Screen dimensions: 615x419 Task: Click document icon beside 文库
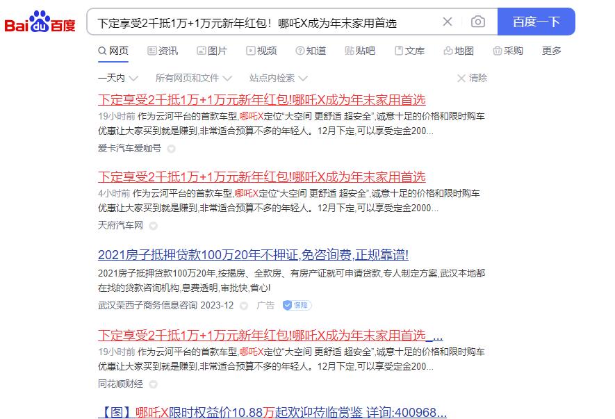pos(399,51)
